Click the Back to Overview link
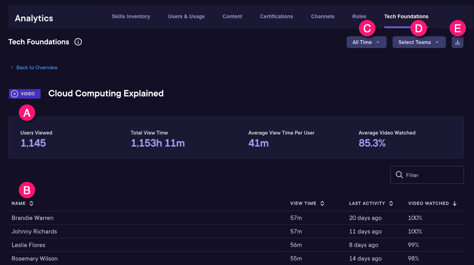474x265 pixels. (x=37, y=67)
